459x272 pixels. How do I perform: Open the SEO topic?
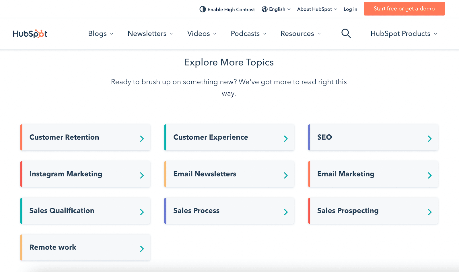(373, 137)
